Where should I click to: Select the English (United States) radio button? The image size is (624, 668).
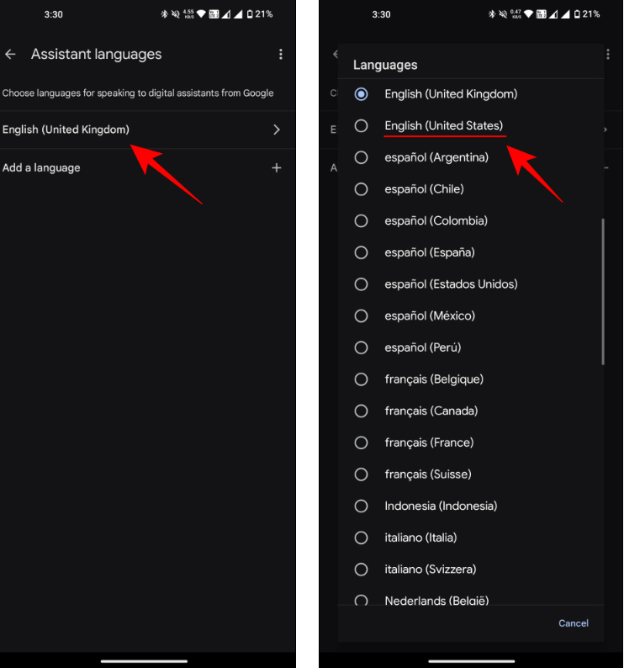tap(362, 126)
